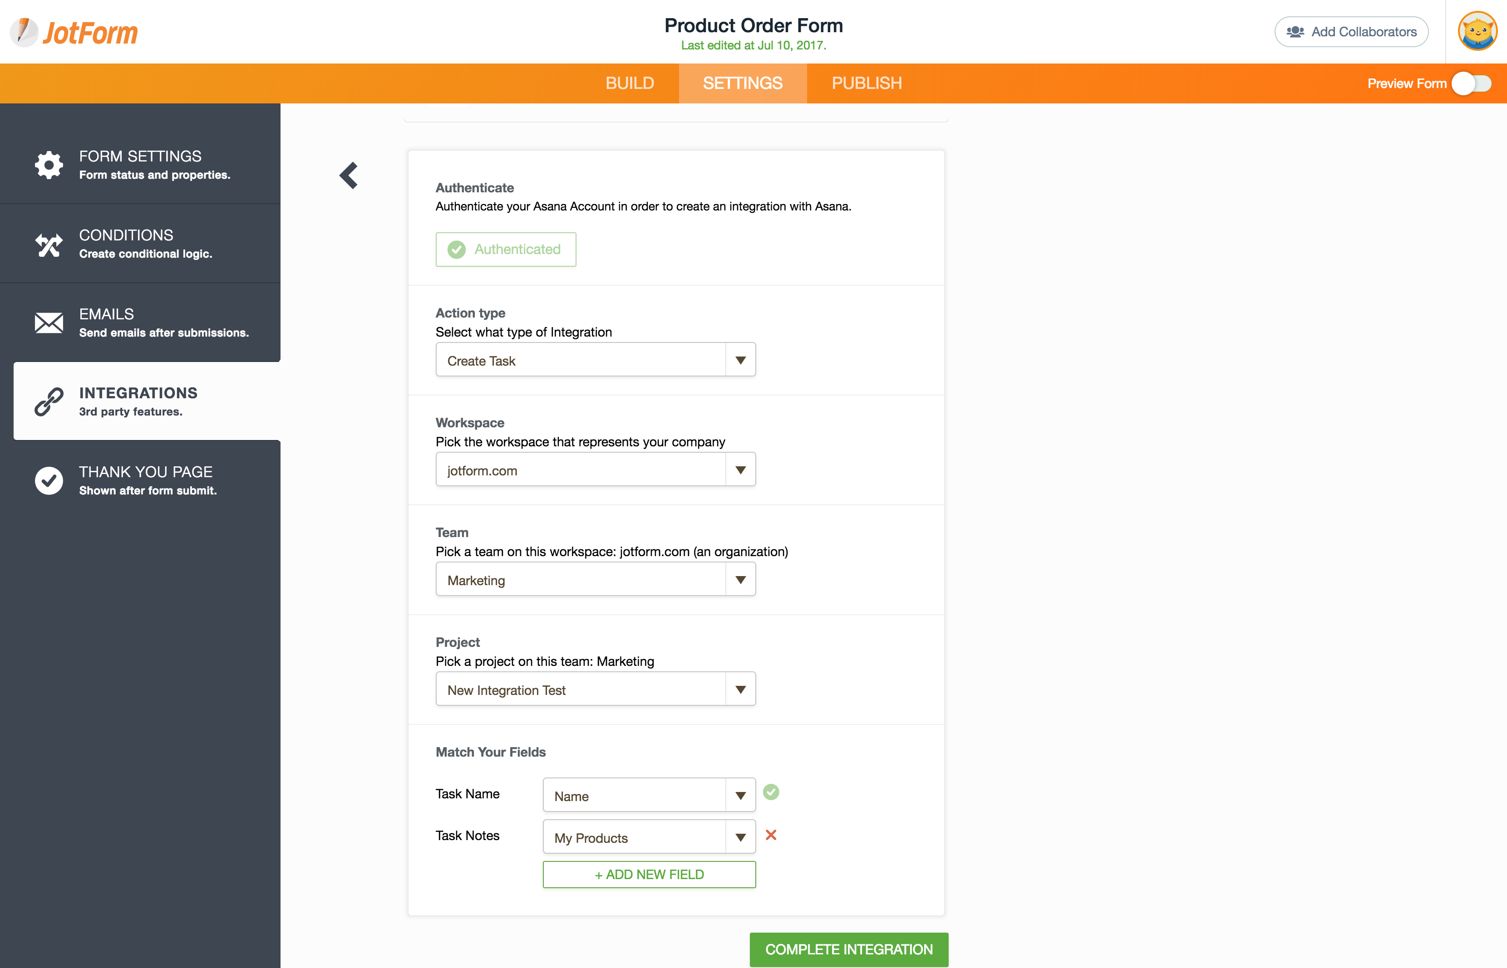Screen dimensions: 1507x968
Task: Open the Task Name field dropdown
Action: coord(649,795)
